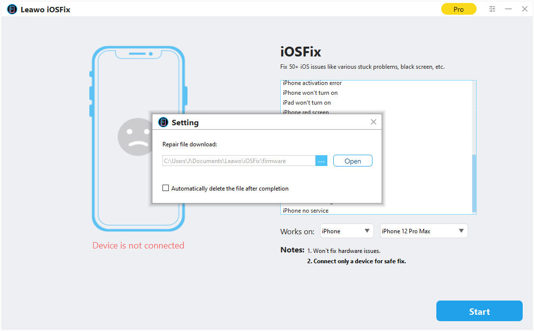Open the settings menu icon in title bar
Viewport: 534px width, 331px height.
pos(492,9)
